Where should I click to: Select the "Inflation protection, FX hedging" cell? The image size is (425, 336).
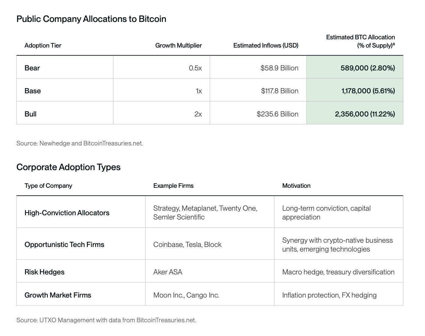tap(329, 295)
